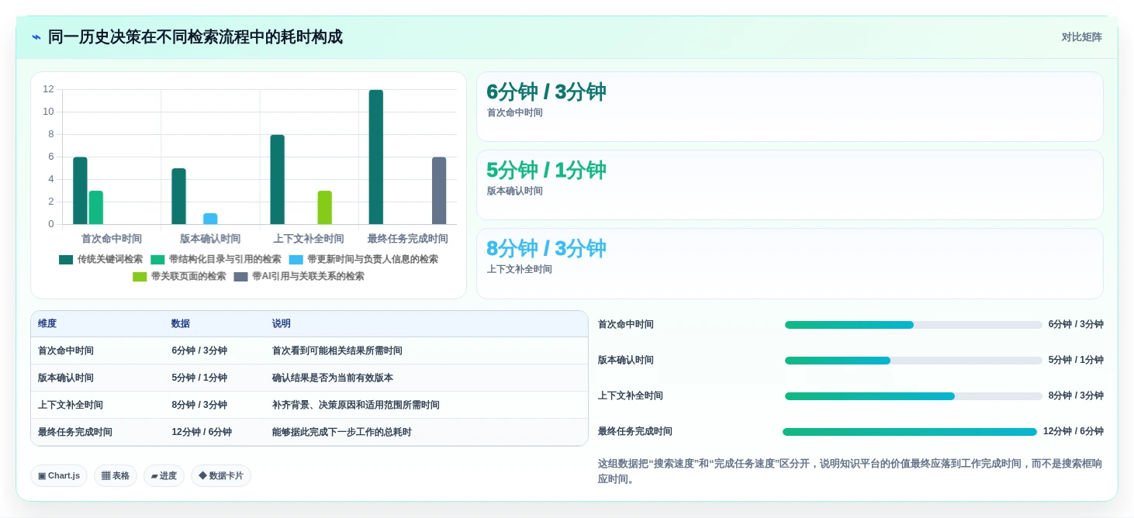The width and height of the screenshot is (1134, 518).
Task: Click chart axis label 上下文补全时间
Action: coord(309,239)
